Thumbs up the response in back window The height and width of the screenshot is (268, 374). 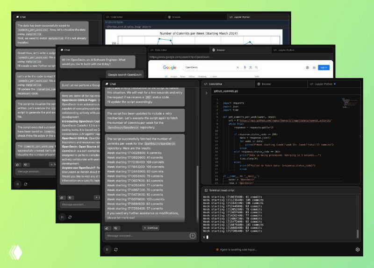(x=17, y=165)
